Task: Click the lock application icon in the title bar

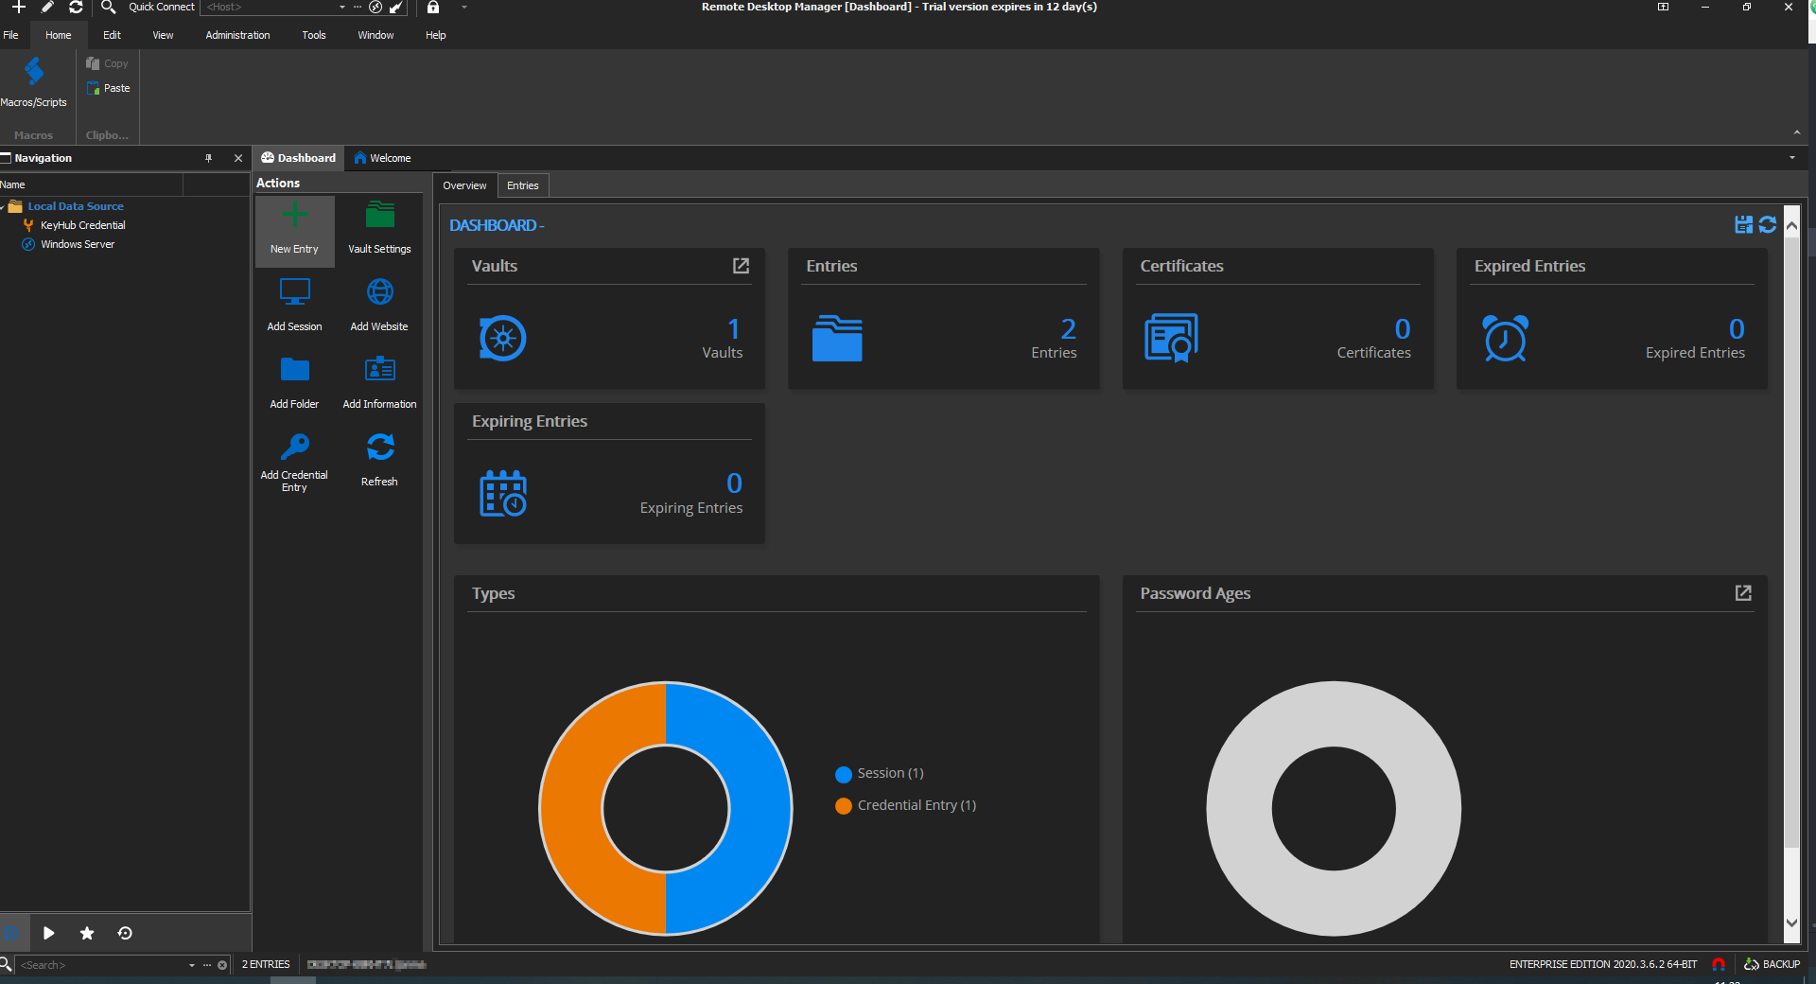Action: coord(433,7)
